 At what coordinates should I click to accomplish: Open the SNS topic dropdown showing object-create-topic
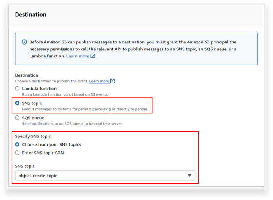point(105,176)
